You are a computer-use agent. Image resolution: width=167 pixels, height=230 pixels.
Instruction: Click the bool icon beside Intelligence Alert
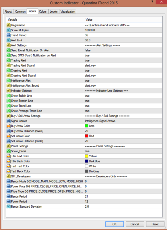click(9, 81)
